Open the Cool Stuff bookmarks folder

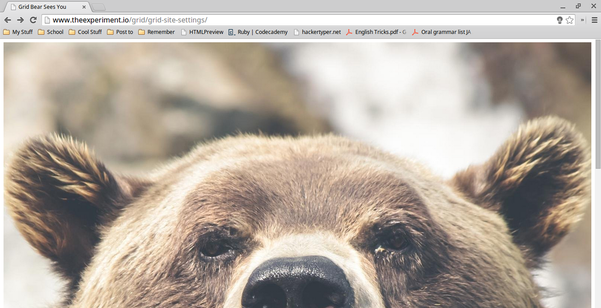85,32
